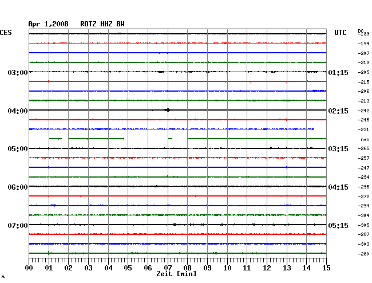This screenshot has width=372, height=283.
Task: Click the 05:15 UTC time label
Action: click(338, 225)
